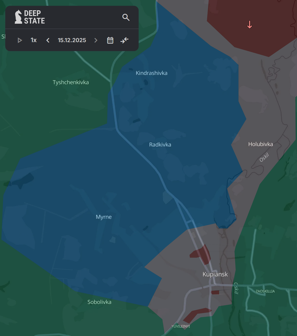Screen dimensions: 297x336
Task: Click the Radkivka village label
Action: pyautogui.click(x=160, y=145)
